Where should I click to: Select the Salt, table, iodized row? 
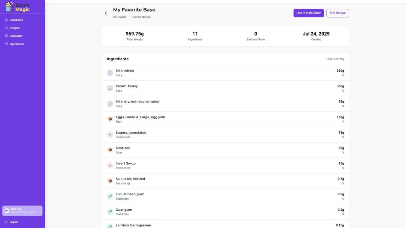coord(225,181)
